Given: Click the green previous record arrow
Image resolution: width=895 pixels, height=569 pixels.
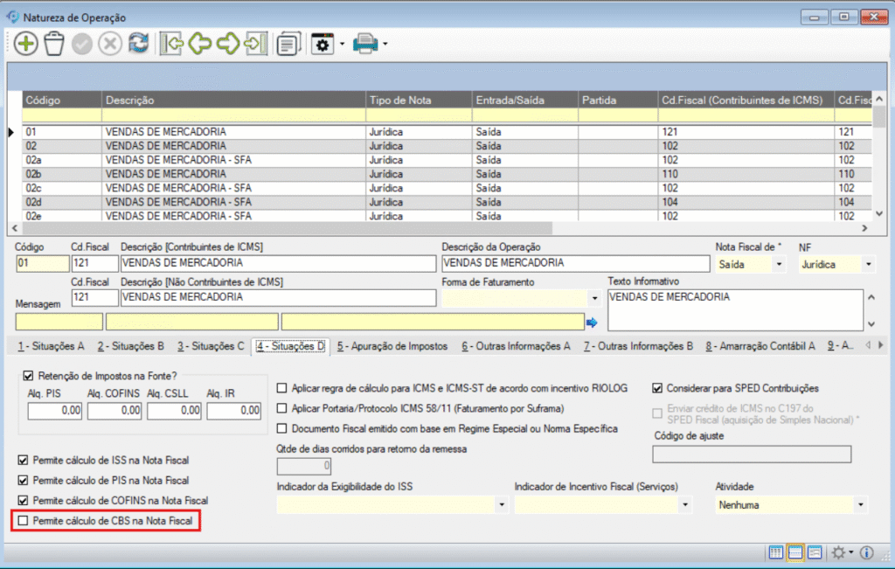Looking at the screenshot, I should point(200,45).
